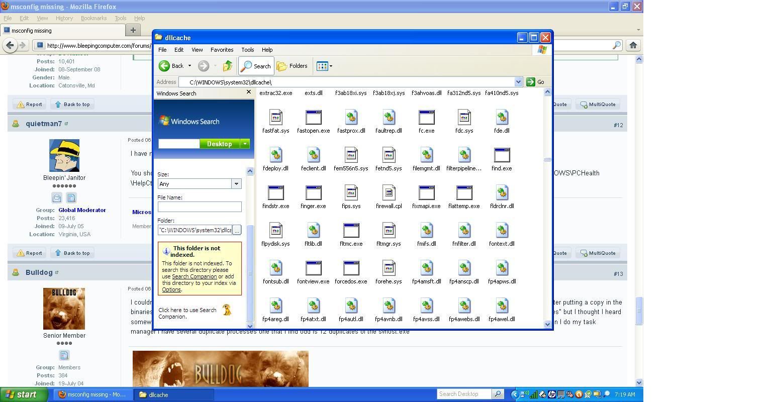Click the taskbar Search Desktop magnifier button

tap(497, 394)
